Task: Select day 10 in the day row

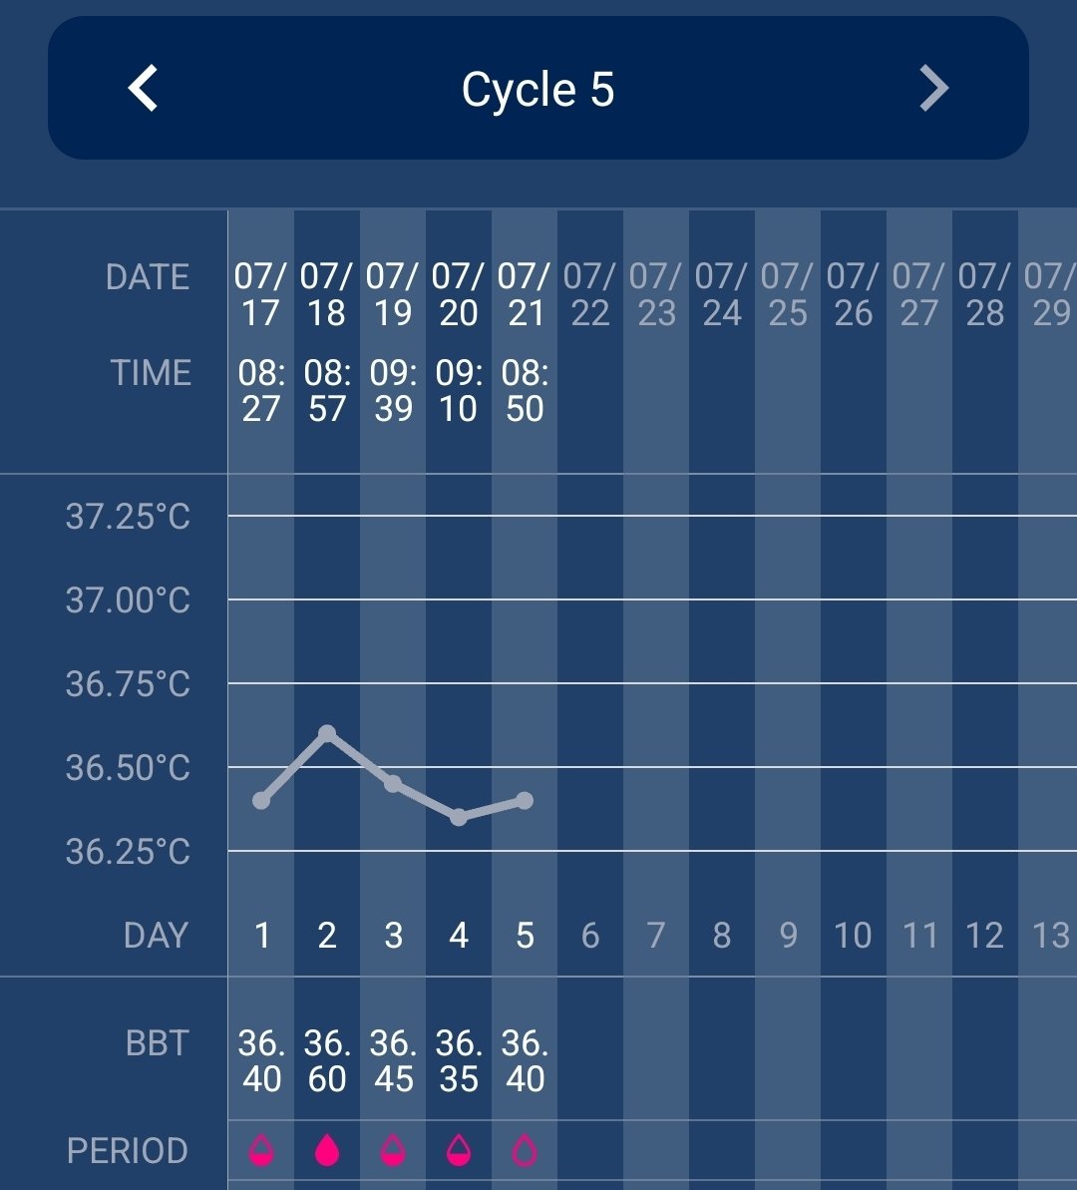Action: pyautogui.click(x=853, y=936)
